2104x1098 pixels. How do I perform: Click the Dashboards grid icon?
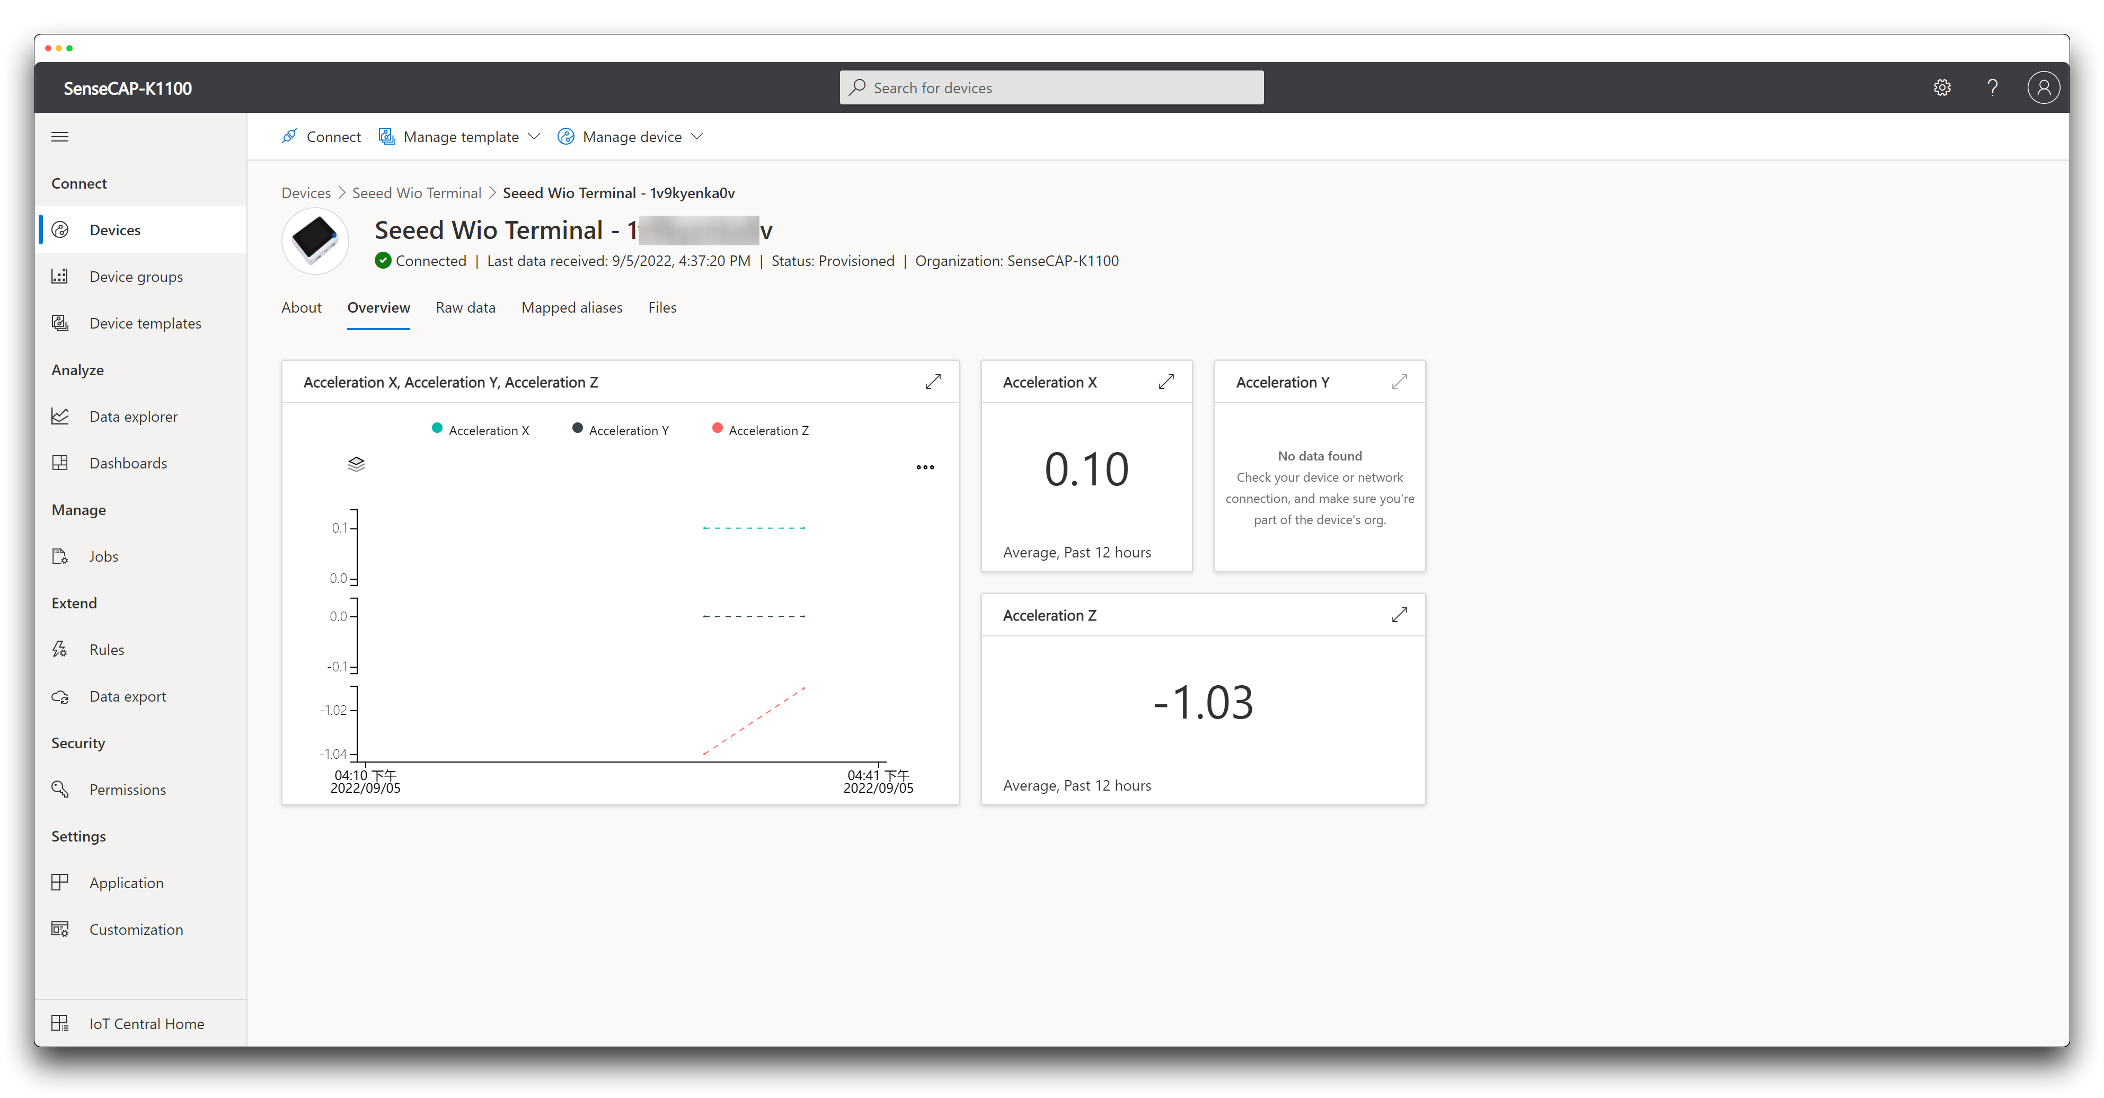pyautogui.click(x=60, y=463)
